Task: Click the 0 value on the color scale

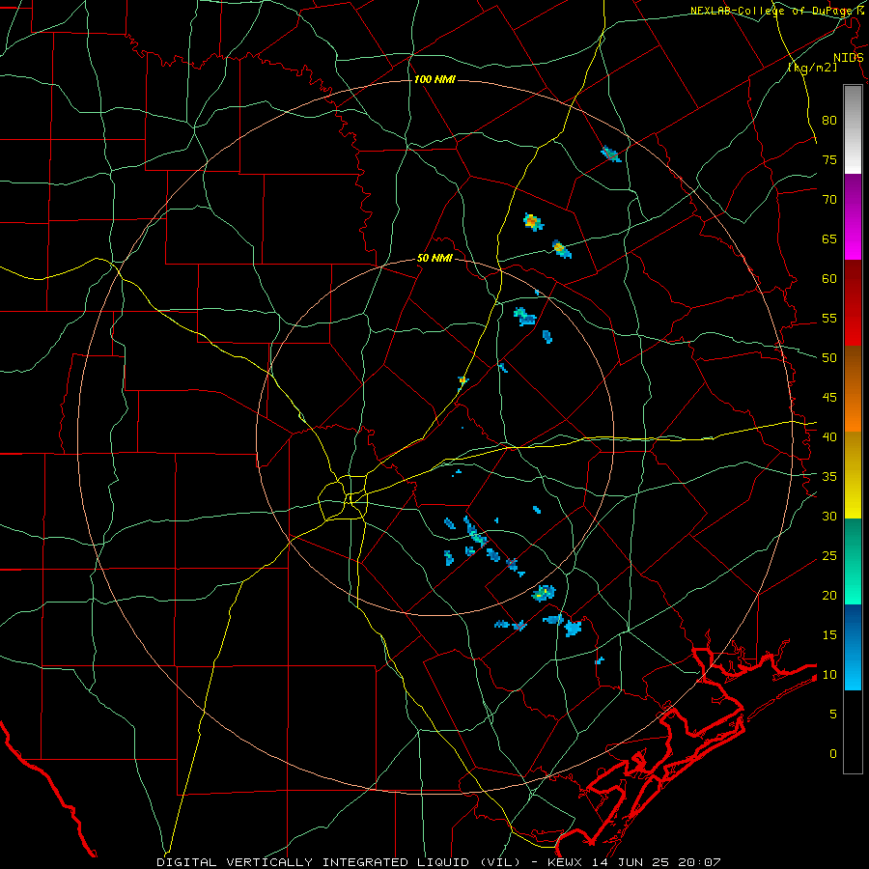Action: point(833,754)
